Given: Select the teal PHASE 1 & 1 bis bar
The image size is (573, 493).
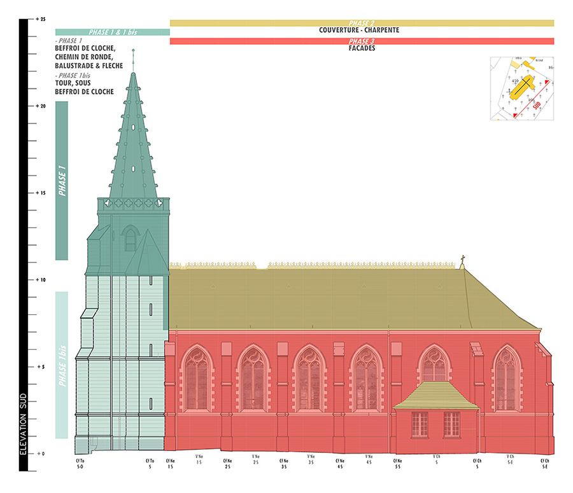Looking at the screenshot, I should point(112,32).
